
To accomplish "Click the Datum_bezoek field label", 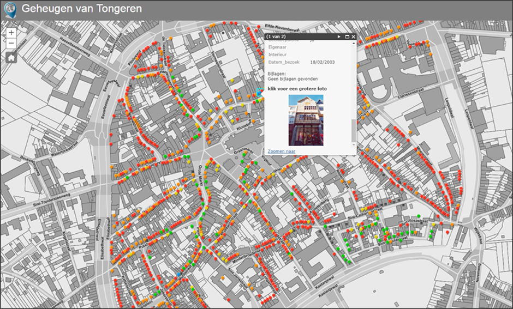I will click(x=284, y=62).
